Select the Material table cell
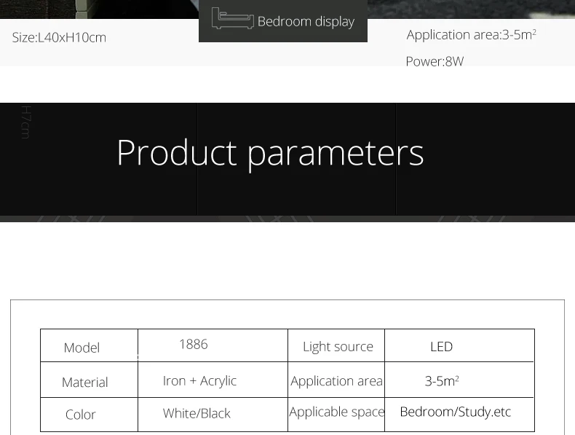The height and width of the screenshot is (435, 575). [x=89, y=380]
